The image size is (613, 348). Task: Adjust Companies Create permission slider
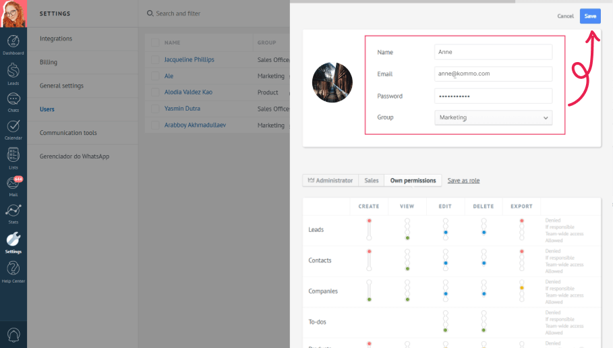369,291
